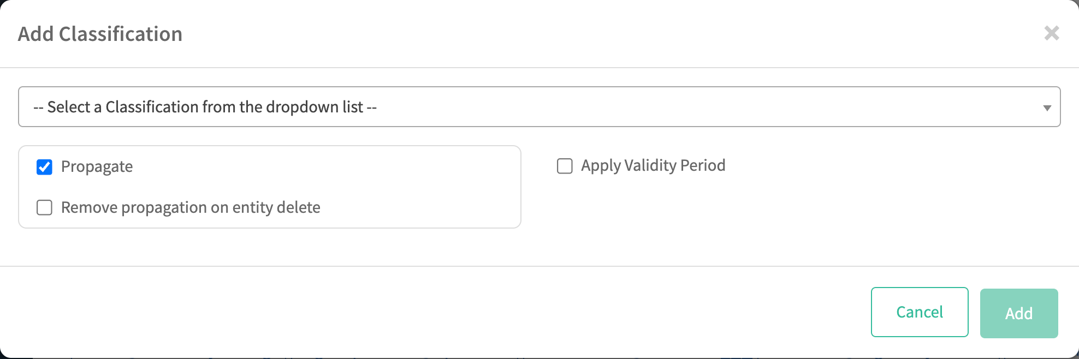Close the Add Classification dialog

coord(1051,34)
